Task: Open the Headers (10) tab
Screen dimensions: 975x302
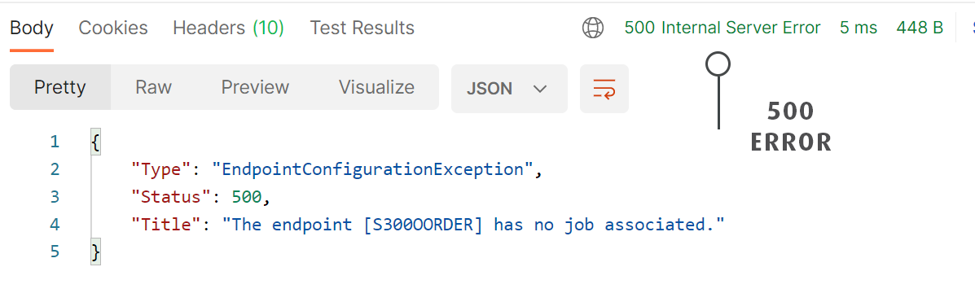Action: (228, 28)
